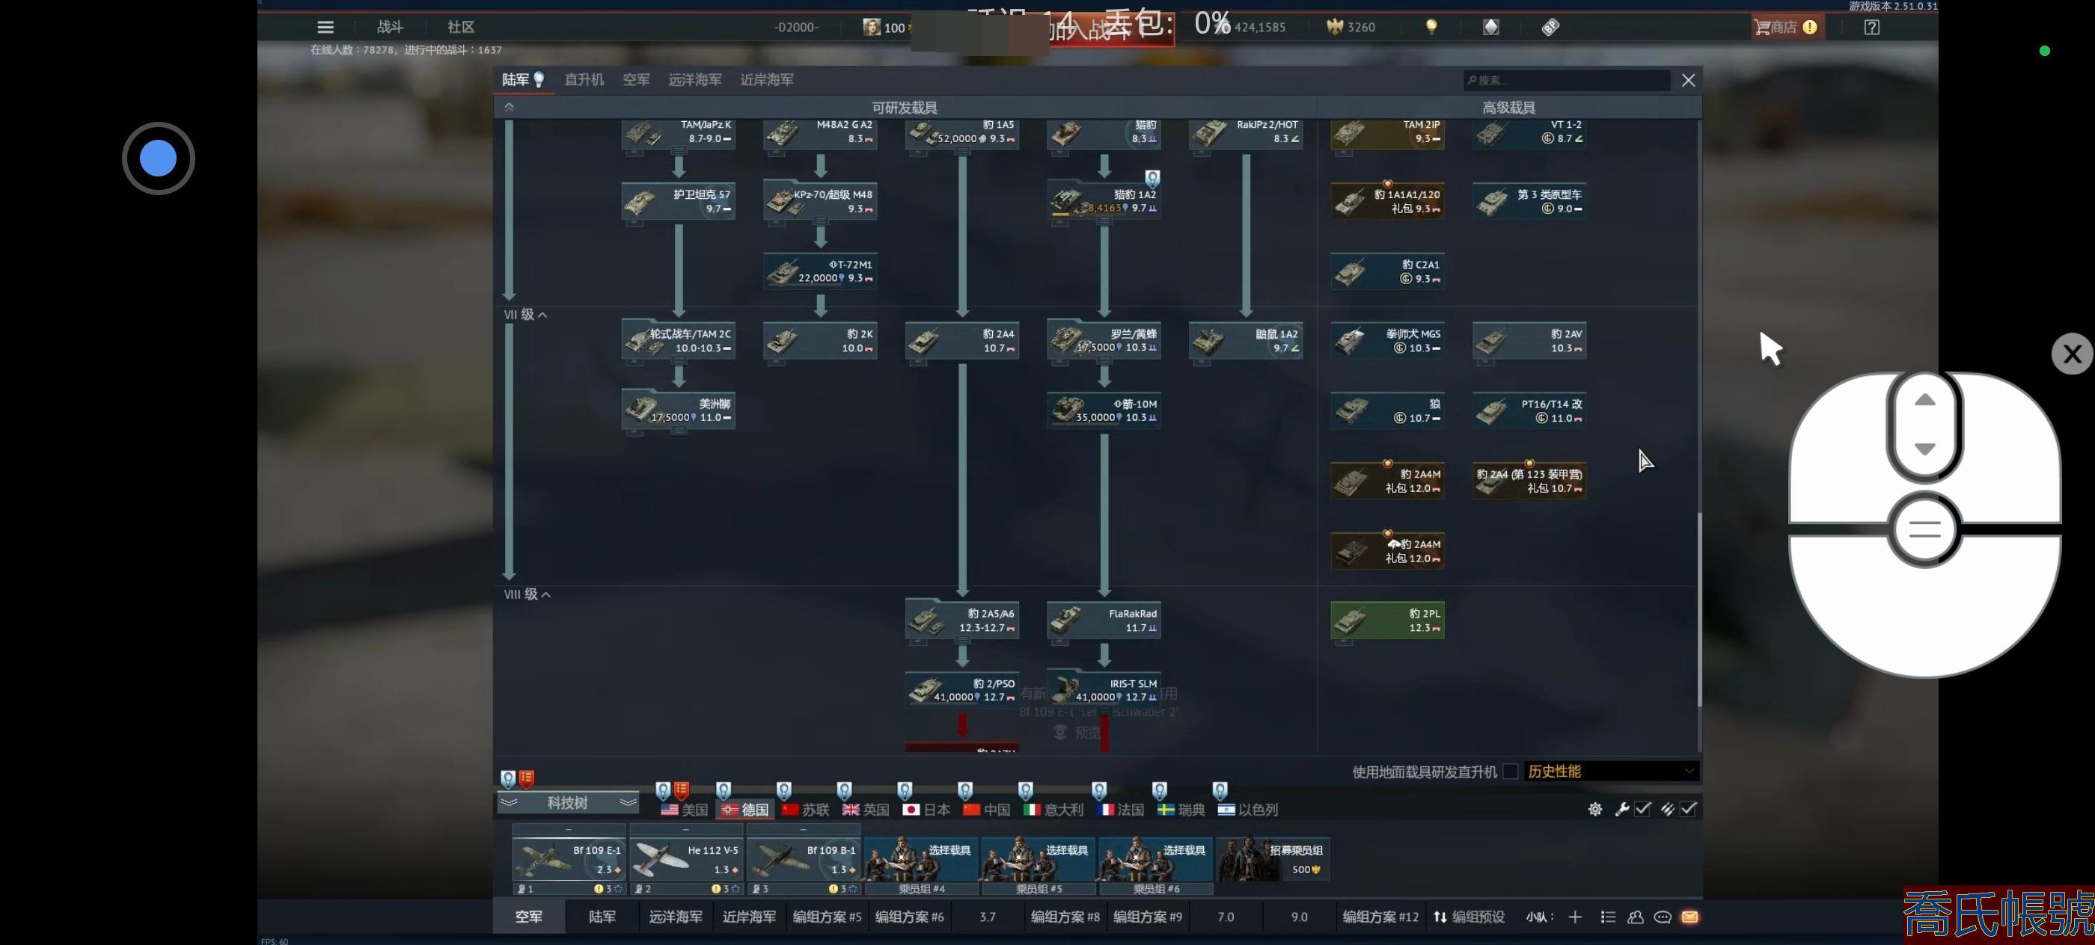Open the hamburger main menu
The width and height of the screenshot is (2095, 945).
point(325,27)
